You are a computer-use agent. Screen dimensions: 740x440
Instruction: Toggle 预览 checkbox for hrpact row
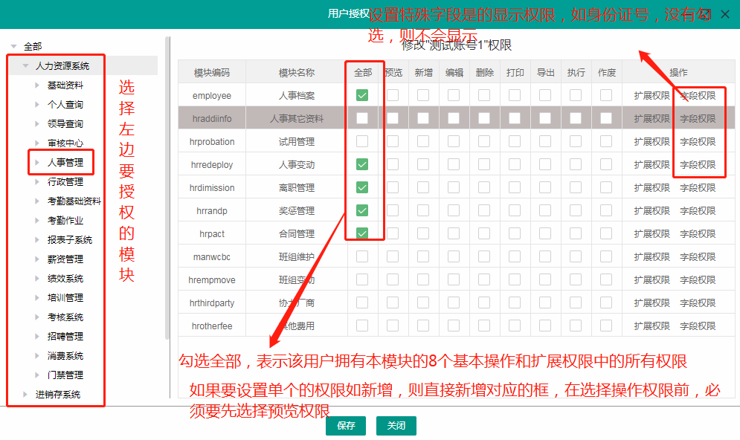(x=393, y=233)
